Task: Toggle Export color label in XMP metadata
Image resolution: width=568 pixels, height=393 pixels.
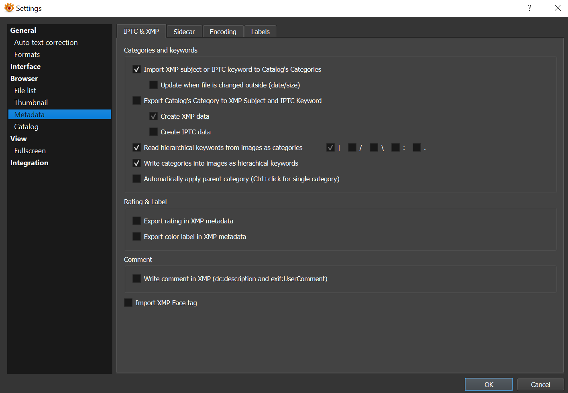Action: [x=137, y=237]
